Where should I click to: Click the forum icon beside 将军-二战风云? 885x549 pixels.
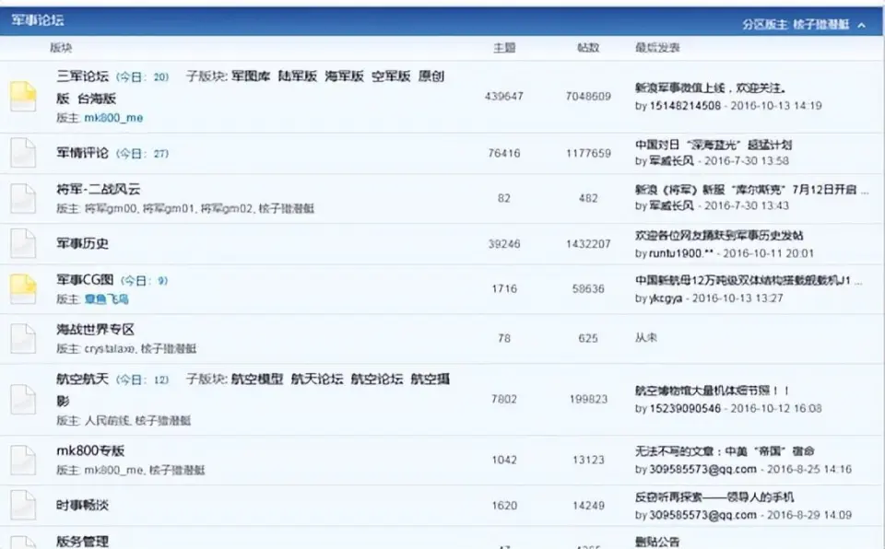coord(23,198)
